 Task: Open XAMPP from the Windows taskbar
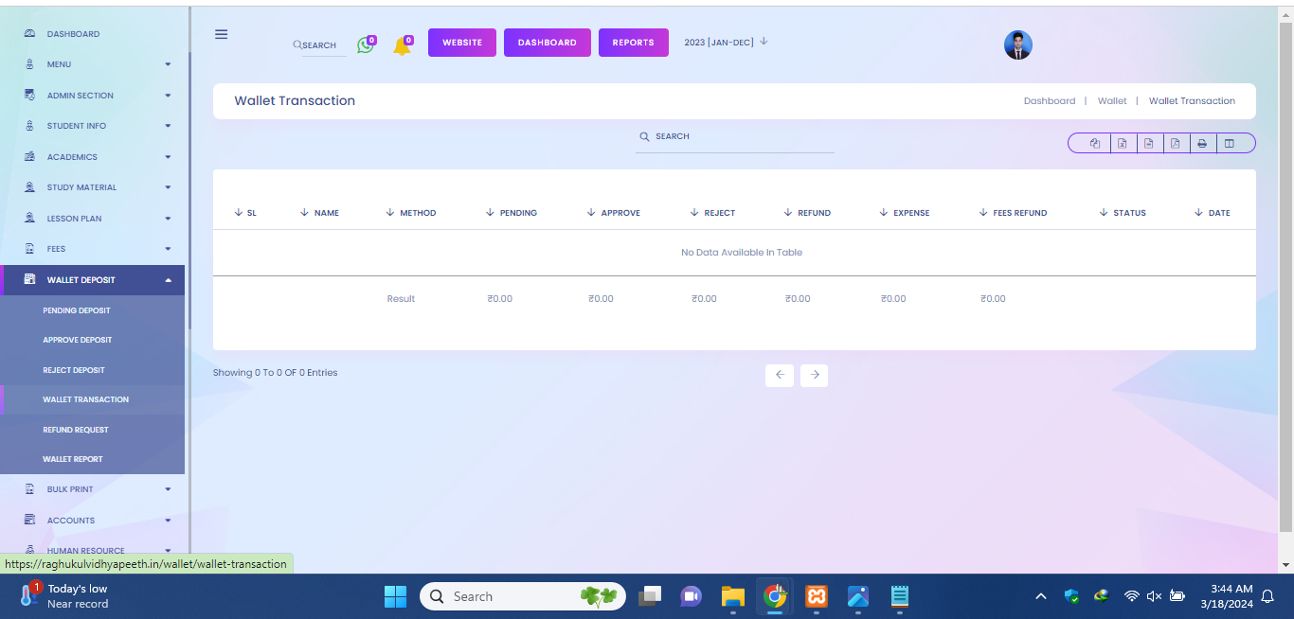click(x=816, y=596)
